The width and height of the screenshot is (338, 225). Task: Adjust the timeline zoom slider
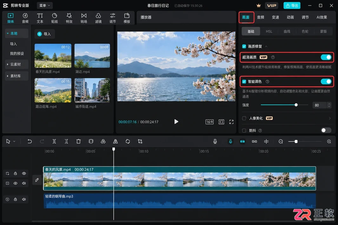[296, 141]
